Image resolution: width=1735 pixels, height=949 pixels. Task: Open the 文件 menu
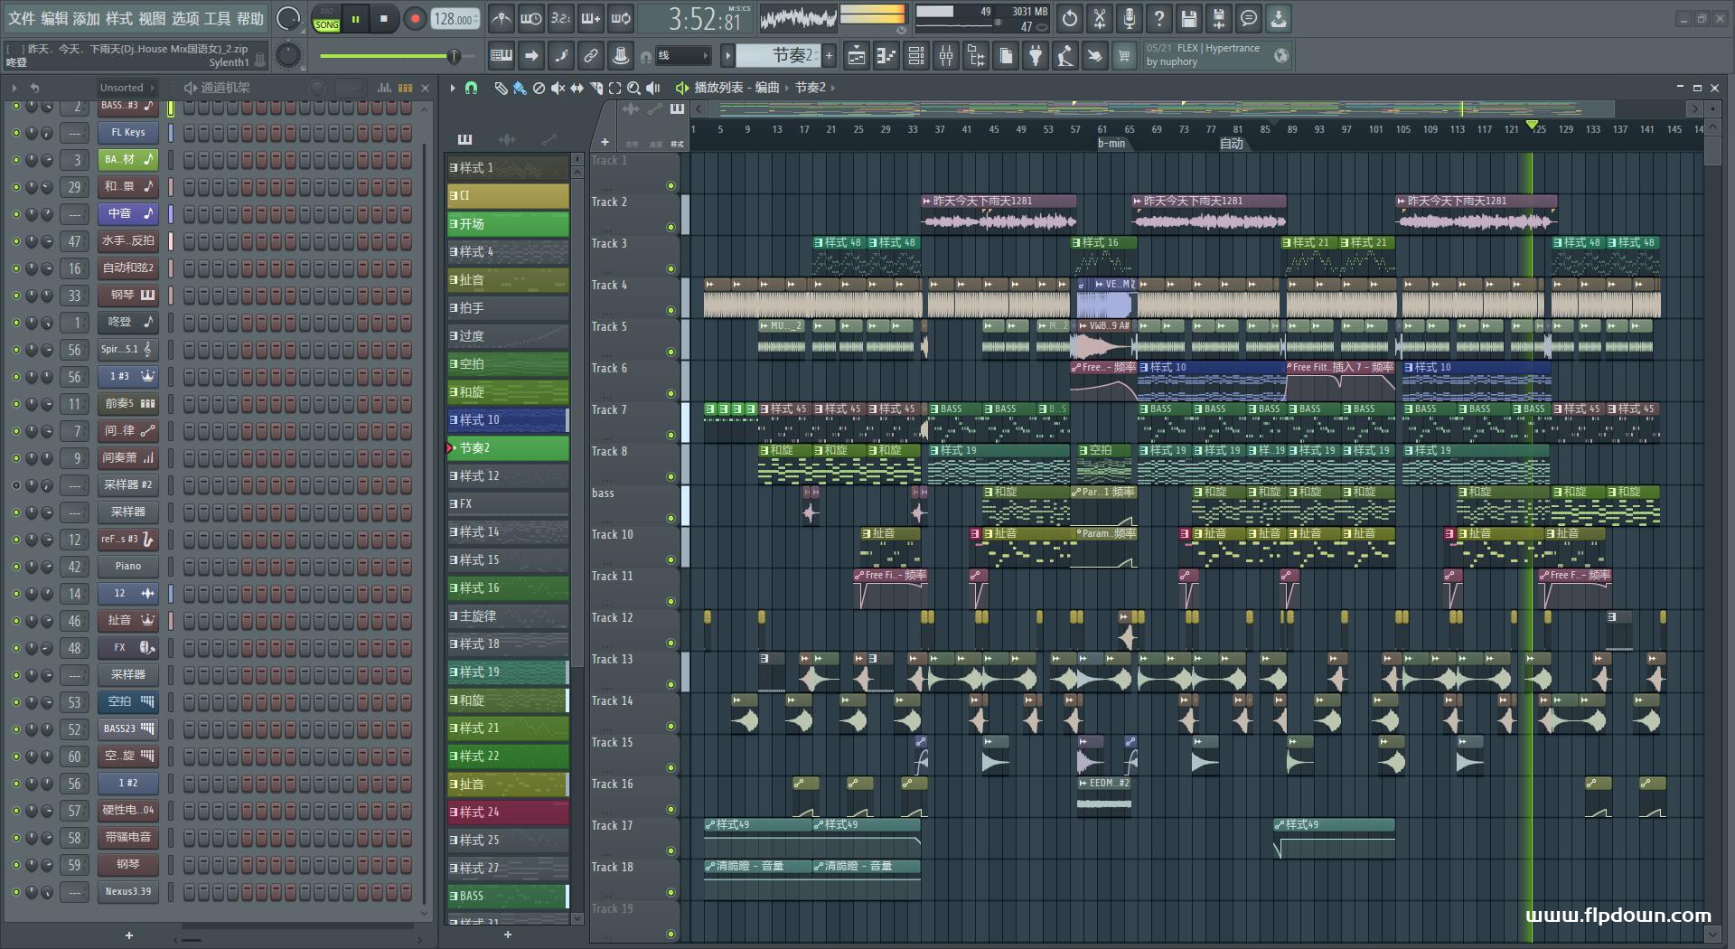click(x=22, y=18)
